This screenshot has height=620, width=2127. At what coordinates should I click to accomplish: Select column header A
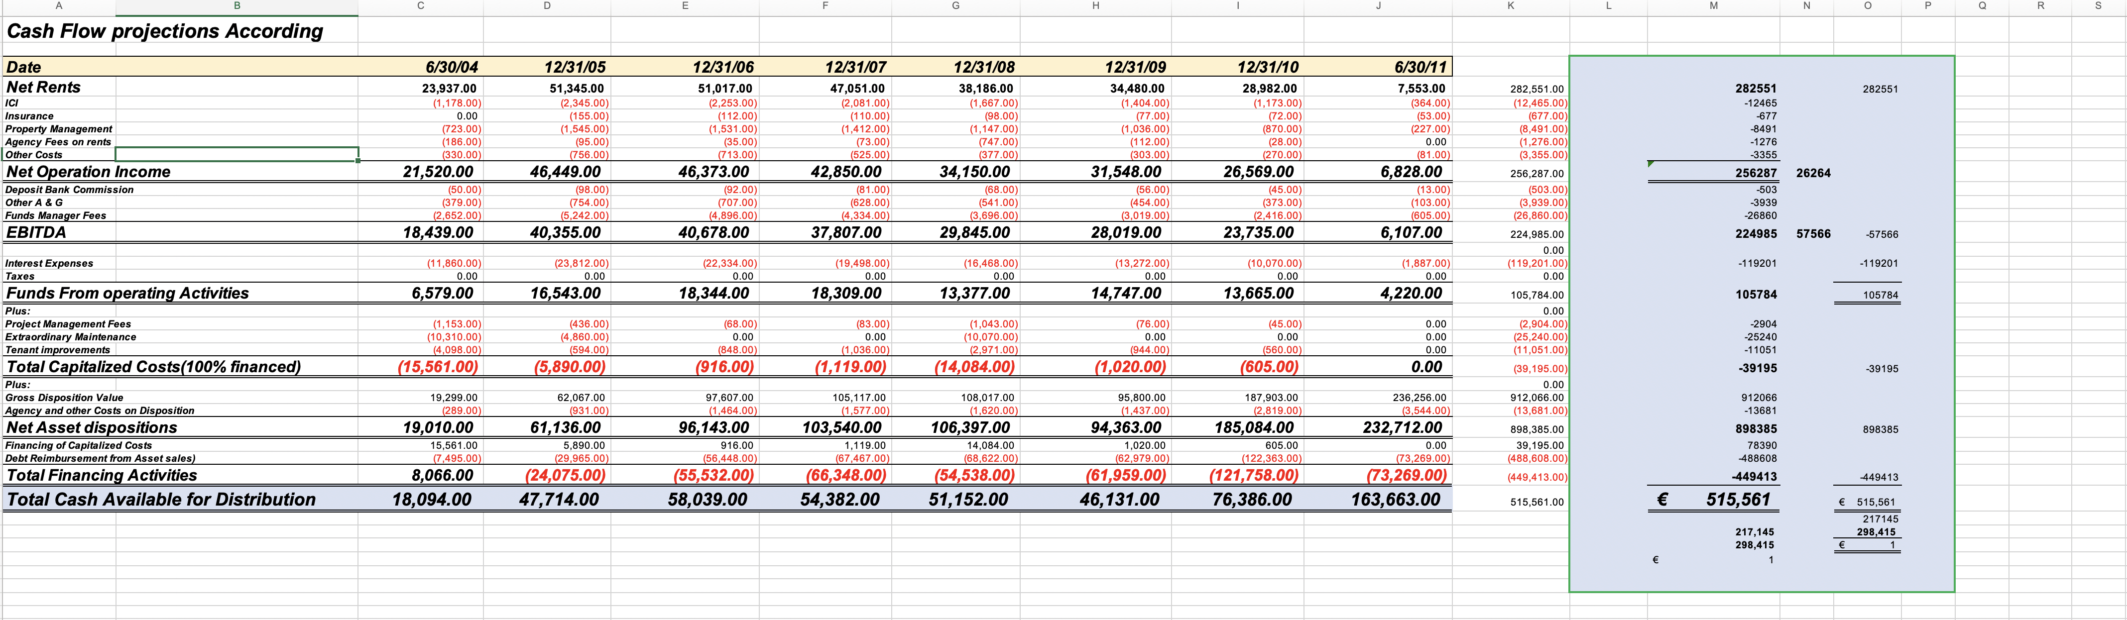pos(59,6)
